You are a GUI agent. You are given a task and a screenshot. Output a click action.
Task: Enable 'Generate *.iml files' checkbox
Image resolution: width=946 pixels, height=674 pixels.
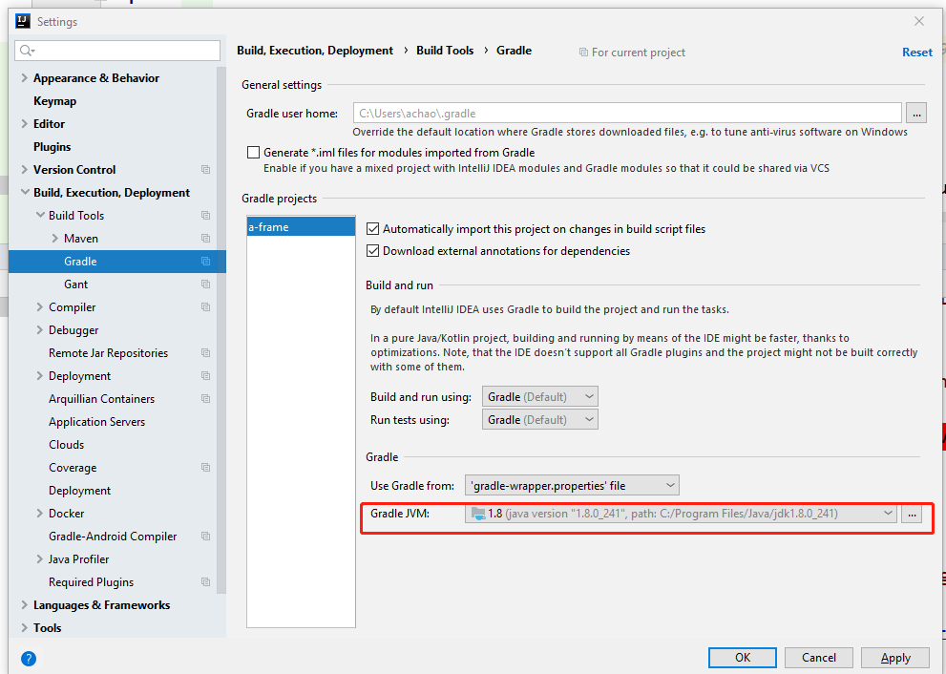pos(253,153)
